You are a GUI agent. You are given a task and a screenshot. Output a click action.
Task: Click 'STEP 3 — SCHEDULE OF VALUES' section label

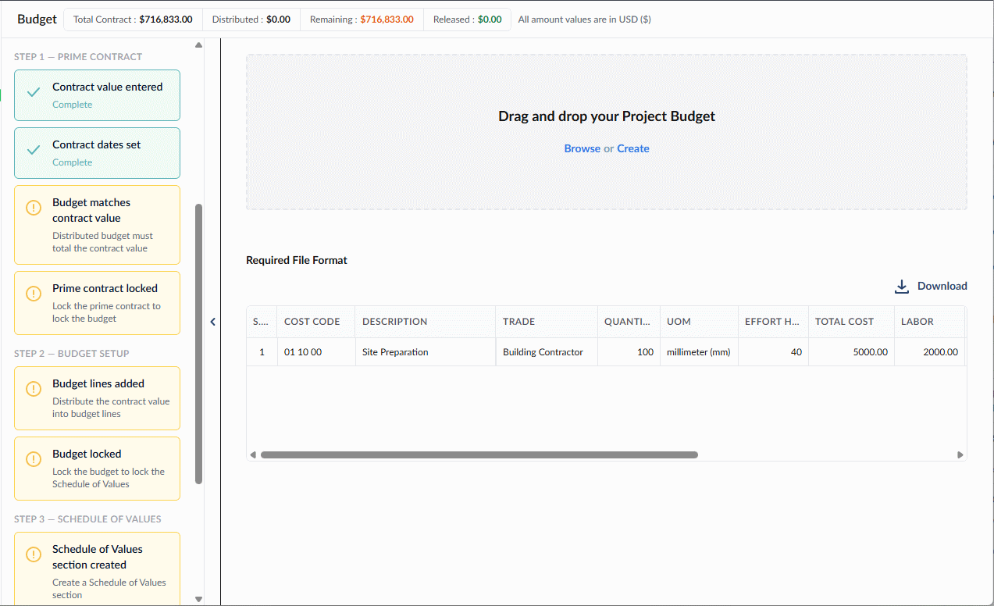[x=87, y=519]
